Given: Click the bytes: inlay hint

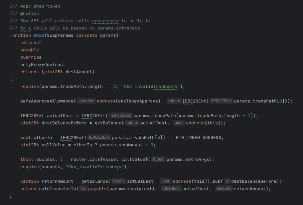Looking at the screenshot, I should [158, 160].
